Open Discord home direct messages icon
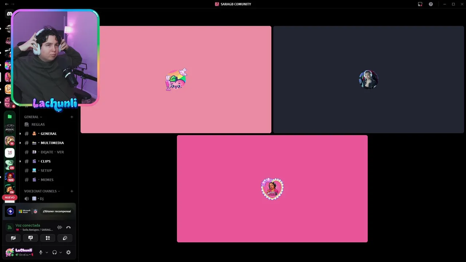 tap(9, 14)
